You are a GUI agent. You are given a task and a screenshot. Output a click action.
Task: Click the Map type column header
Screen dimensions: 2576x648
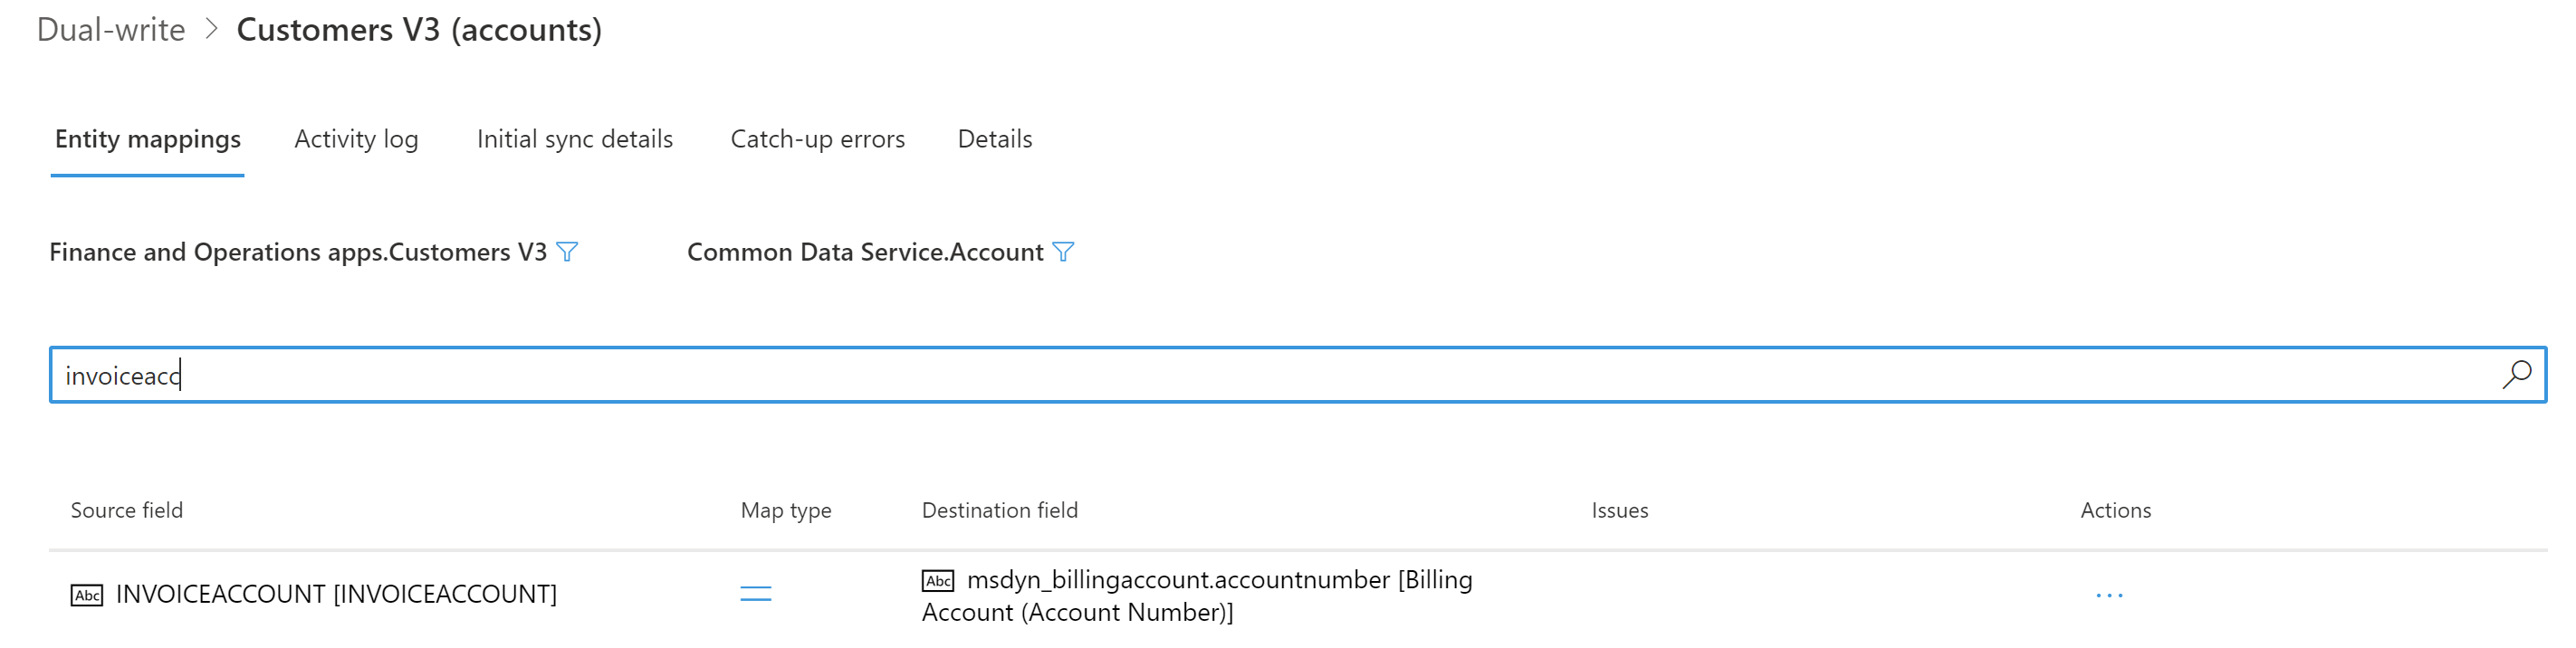(x=784, y=510)
